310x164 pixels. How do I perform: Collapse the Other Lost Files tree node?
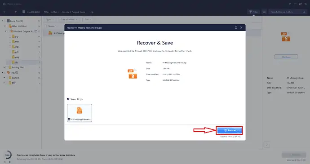[4, 26]
